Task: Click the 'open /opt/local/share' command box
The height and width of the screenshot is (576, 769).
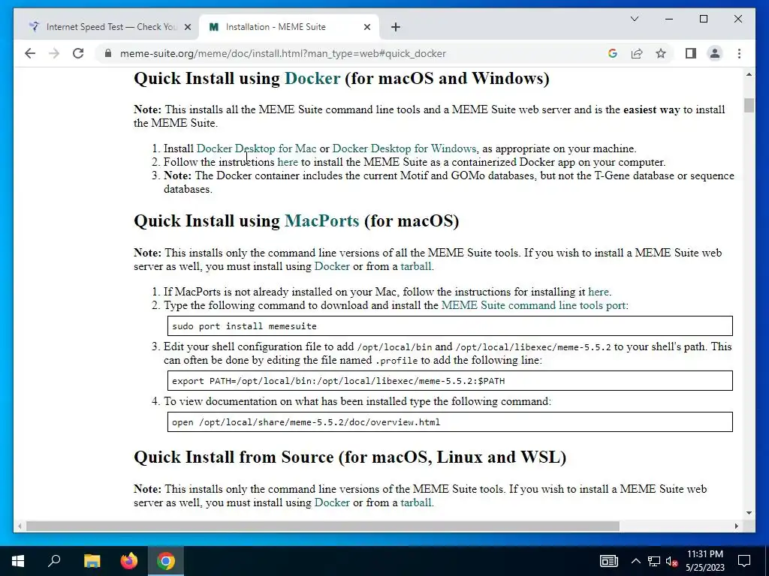Action: pyautogui.click(x=450, y=422)
